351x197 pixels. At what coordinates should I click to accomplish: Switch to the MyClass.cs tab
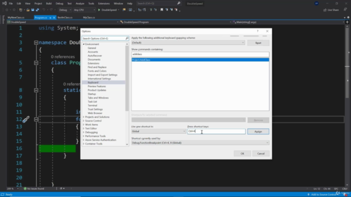click(x=89, y=18)
